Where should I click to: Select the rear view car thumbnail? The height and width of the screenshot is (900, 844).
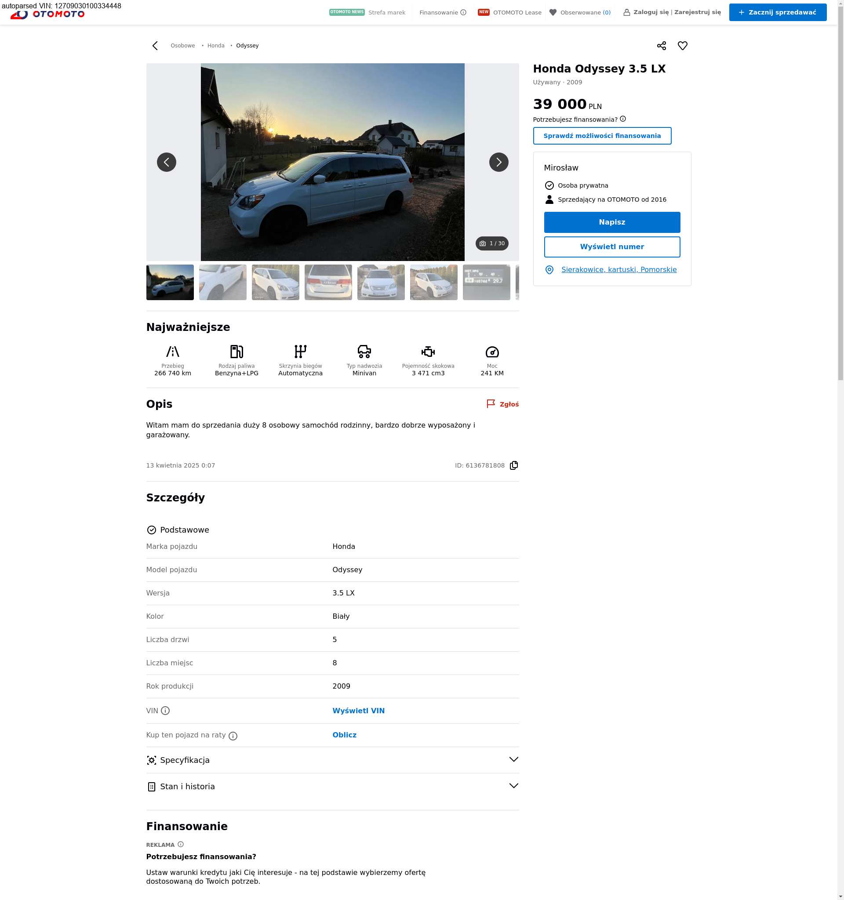328,283
